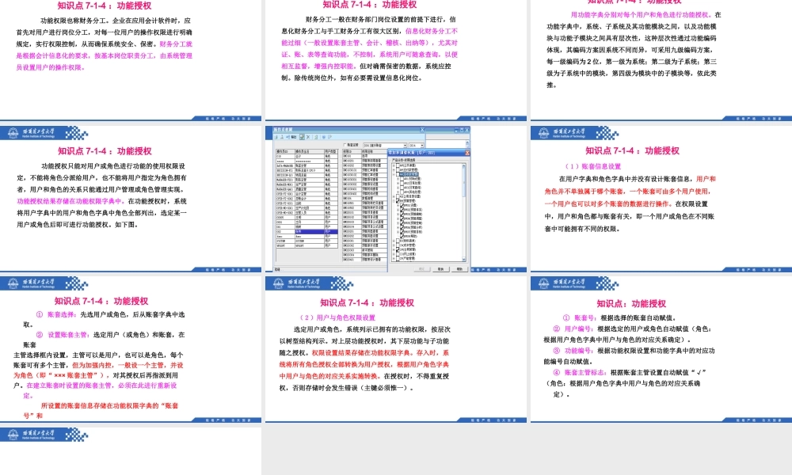Open help via the question-mark toolbar icon

(324, 136)
